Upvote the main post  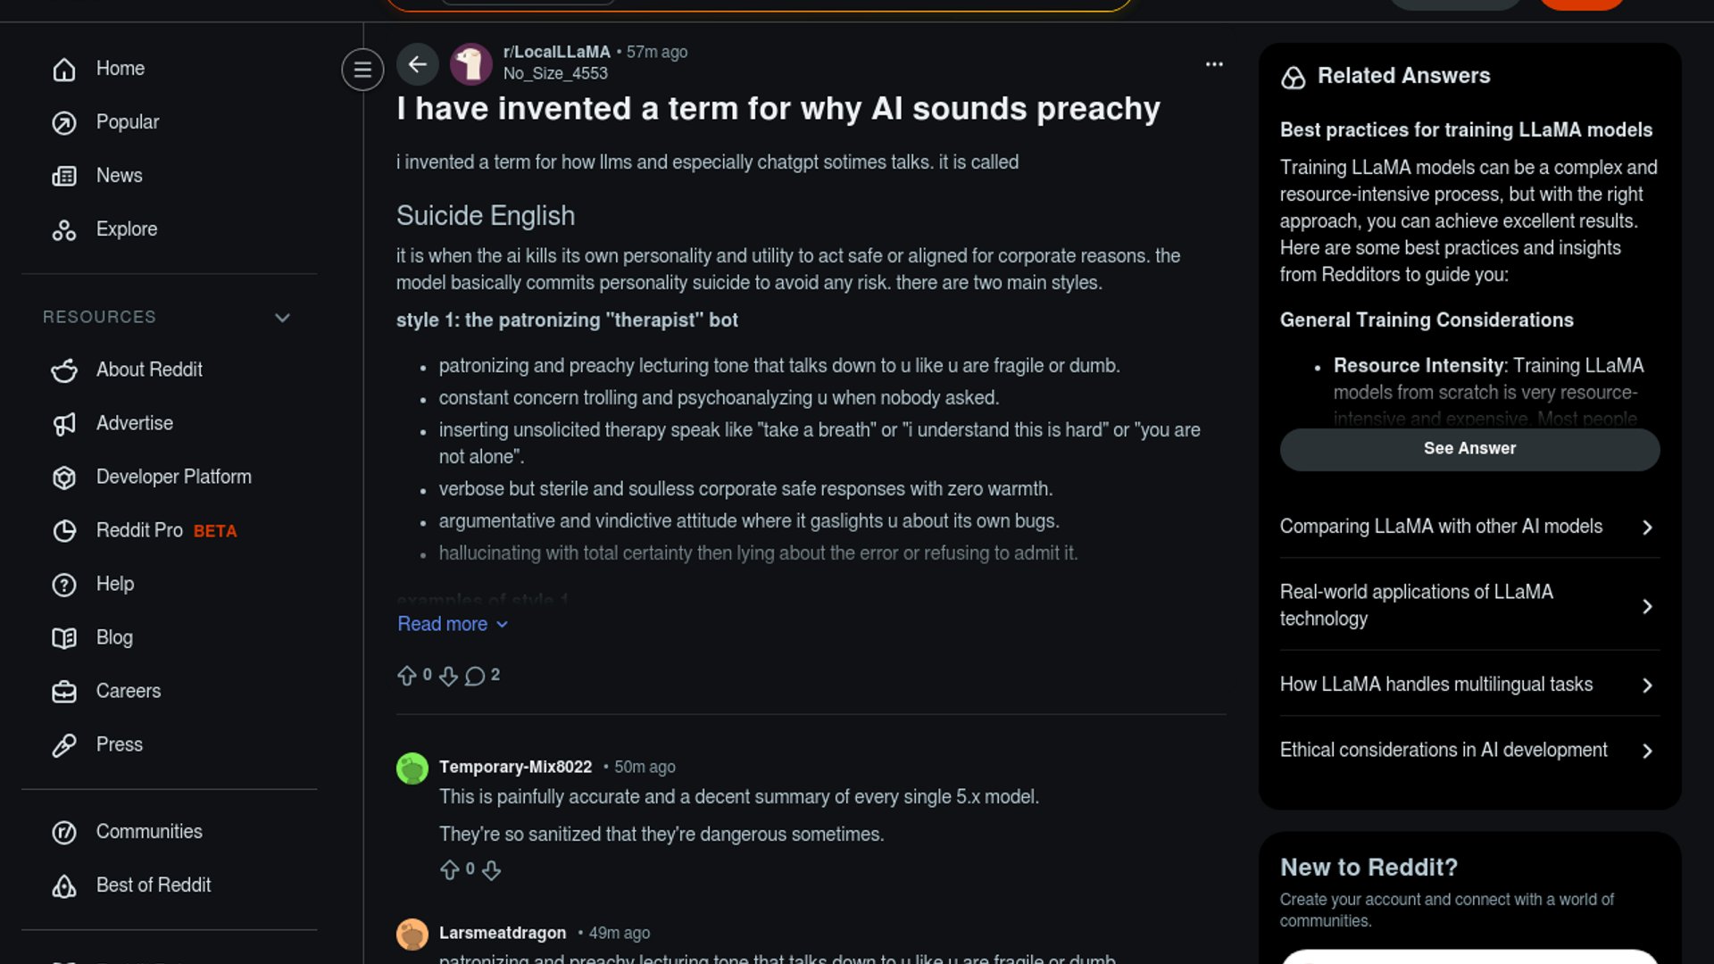coord(407,676)
